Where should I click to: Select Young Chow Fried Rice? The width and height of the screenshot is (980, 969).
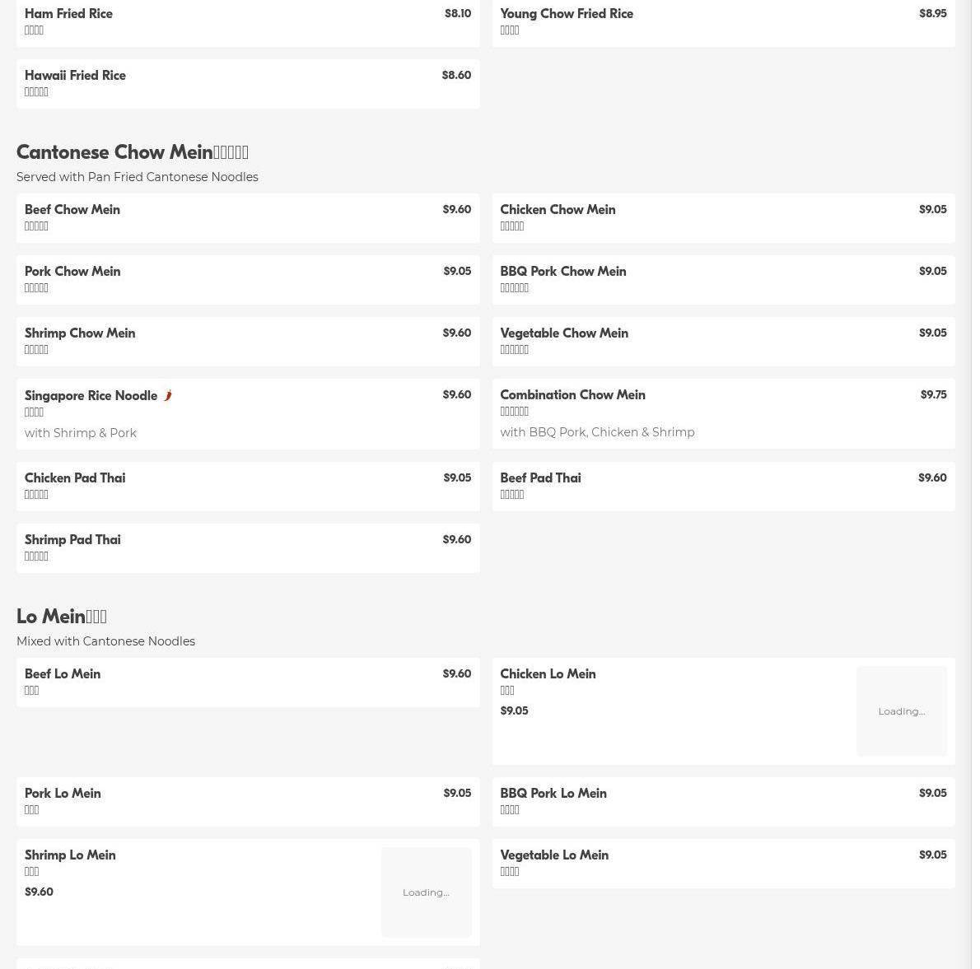(x=724, y=22)
